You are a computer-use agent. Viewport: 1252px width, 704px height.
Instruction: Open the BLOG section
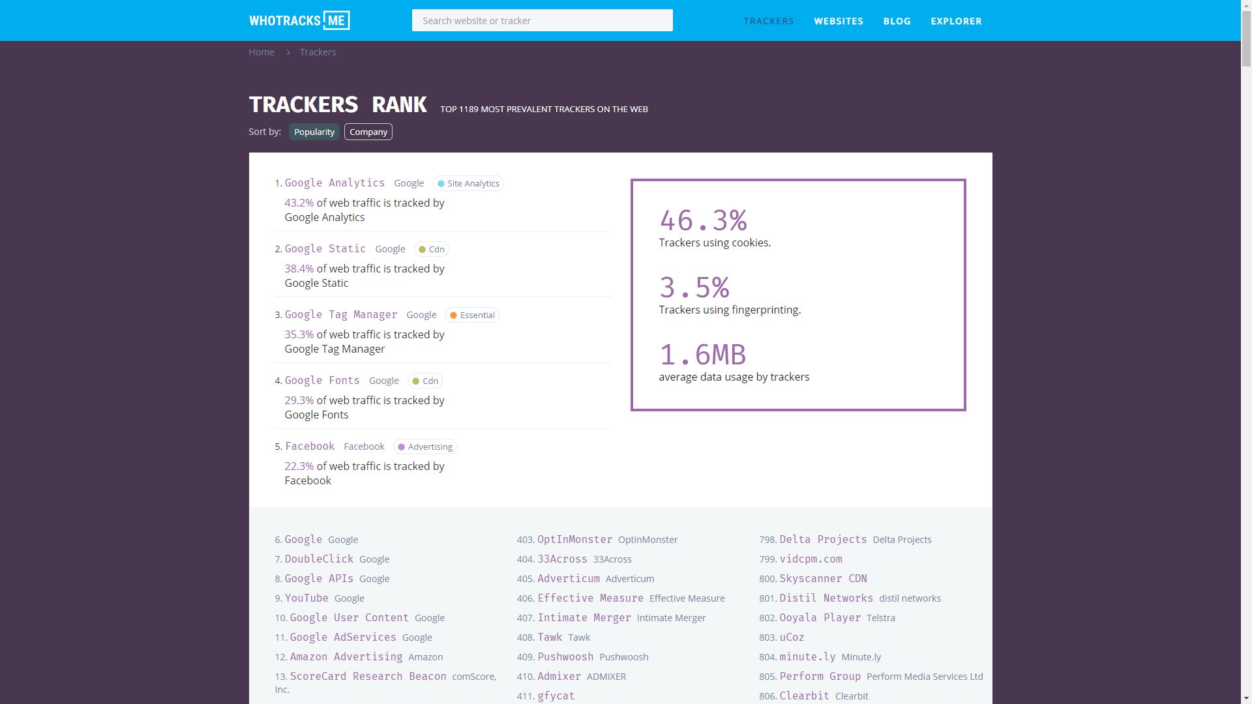(897, 21)
